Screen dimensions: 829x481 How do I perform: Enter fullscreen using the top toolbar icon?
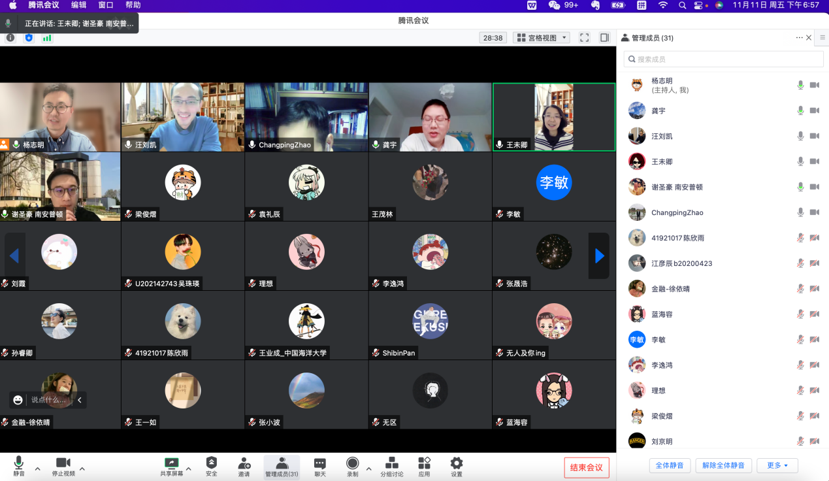coord(585,38)
